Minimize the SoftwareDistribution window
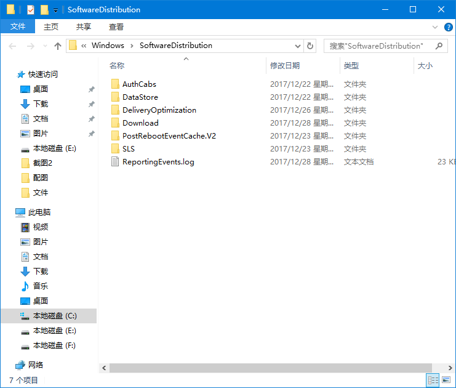This screenshot has width=456, height=388. [385, 10]
